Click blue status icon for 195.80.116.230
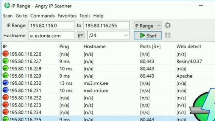The image size is (215, 121). [6, 83]
